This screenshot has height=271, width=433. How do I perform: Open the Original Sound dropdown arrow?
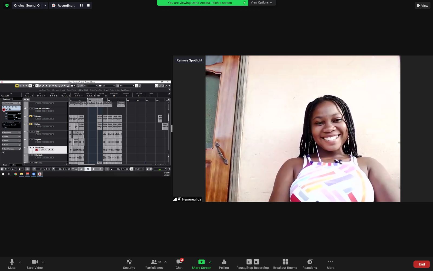[x=46, y=5]
